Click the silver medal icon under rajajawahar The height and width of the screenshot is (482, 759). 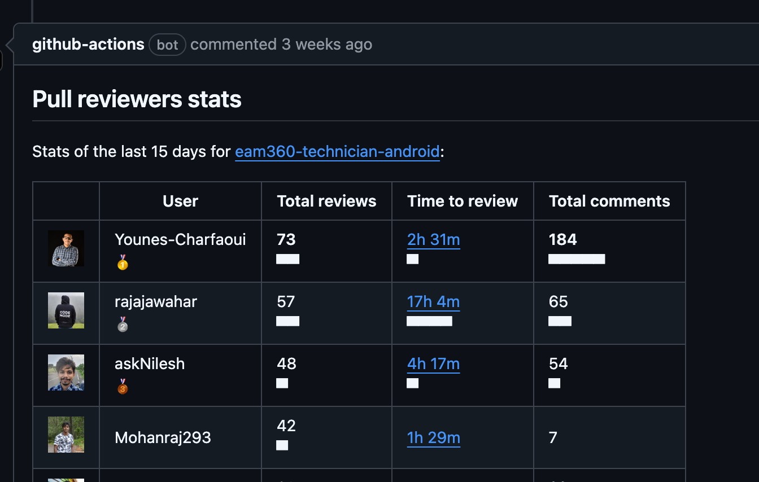[x=123, y=325]
